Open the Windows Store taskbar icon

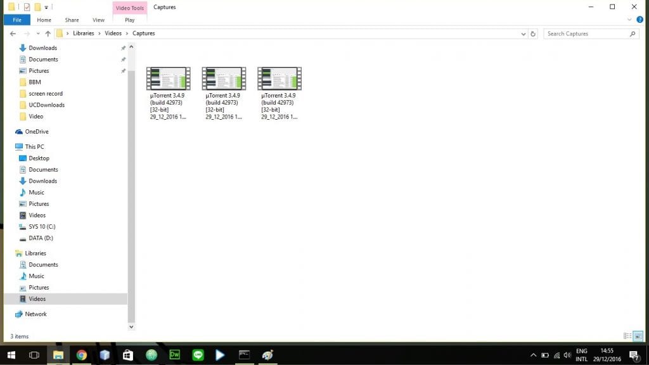click(128, 355)
